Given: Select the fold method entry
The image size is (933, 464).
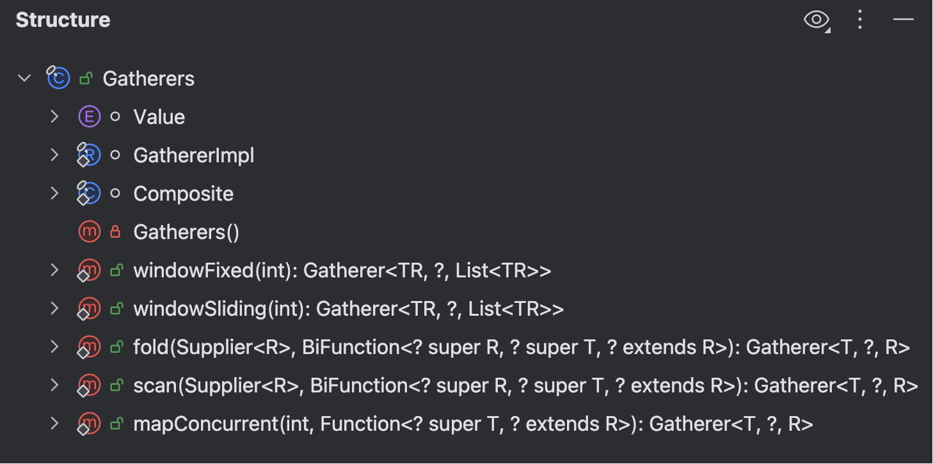Looking at the screenshot, I should point(521,348).
